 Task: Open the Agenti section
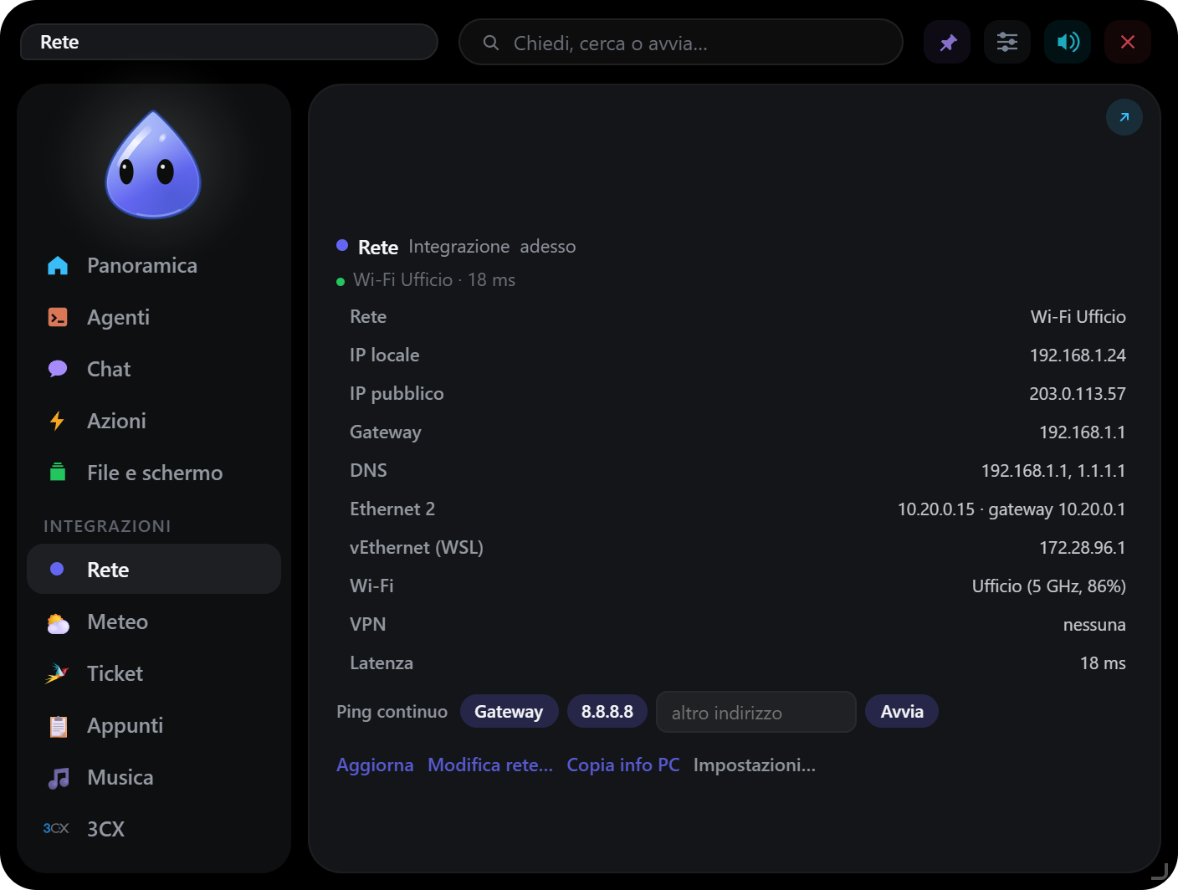coord(154,317)
